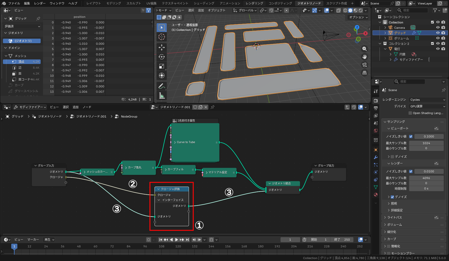
Task: Open the Modifier properties wrench tab
Action: pos(376,157)
